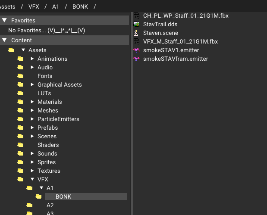Click the smokeSTAVfram.emitter particle icon
This screenshot has width=267, height=215.
click(x=136, y=59)
